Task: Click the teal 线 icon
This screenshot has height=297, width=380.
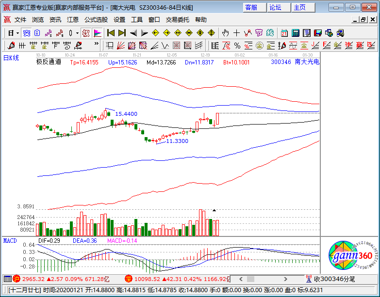Action: (x=270, y=33)
